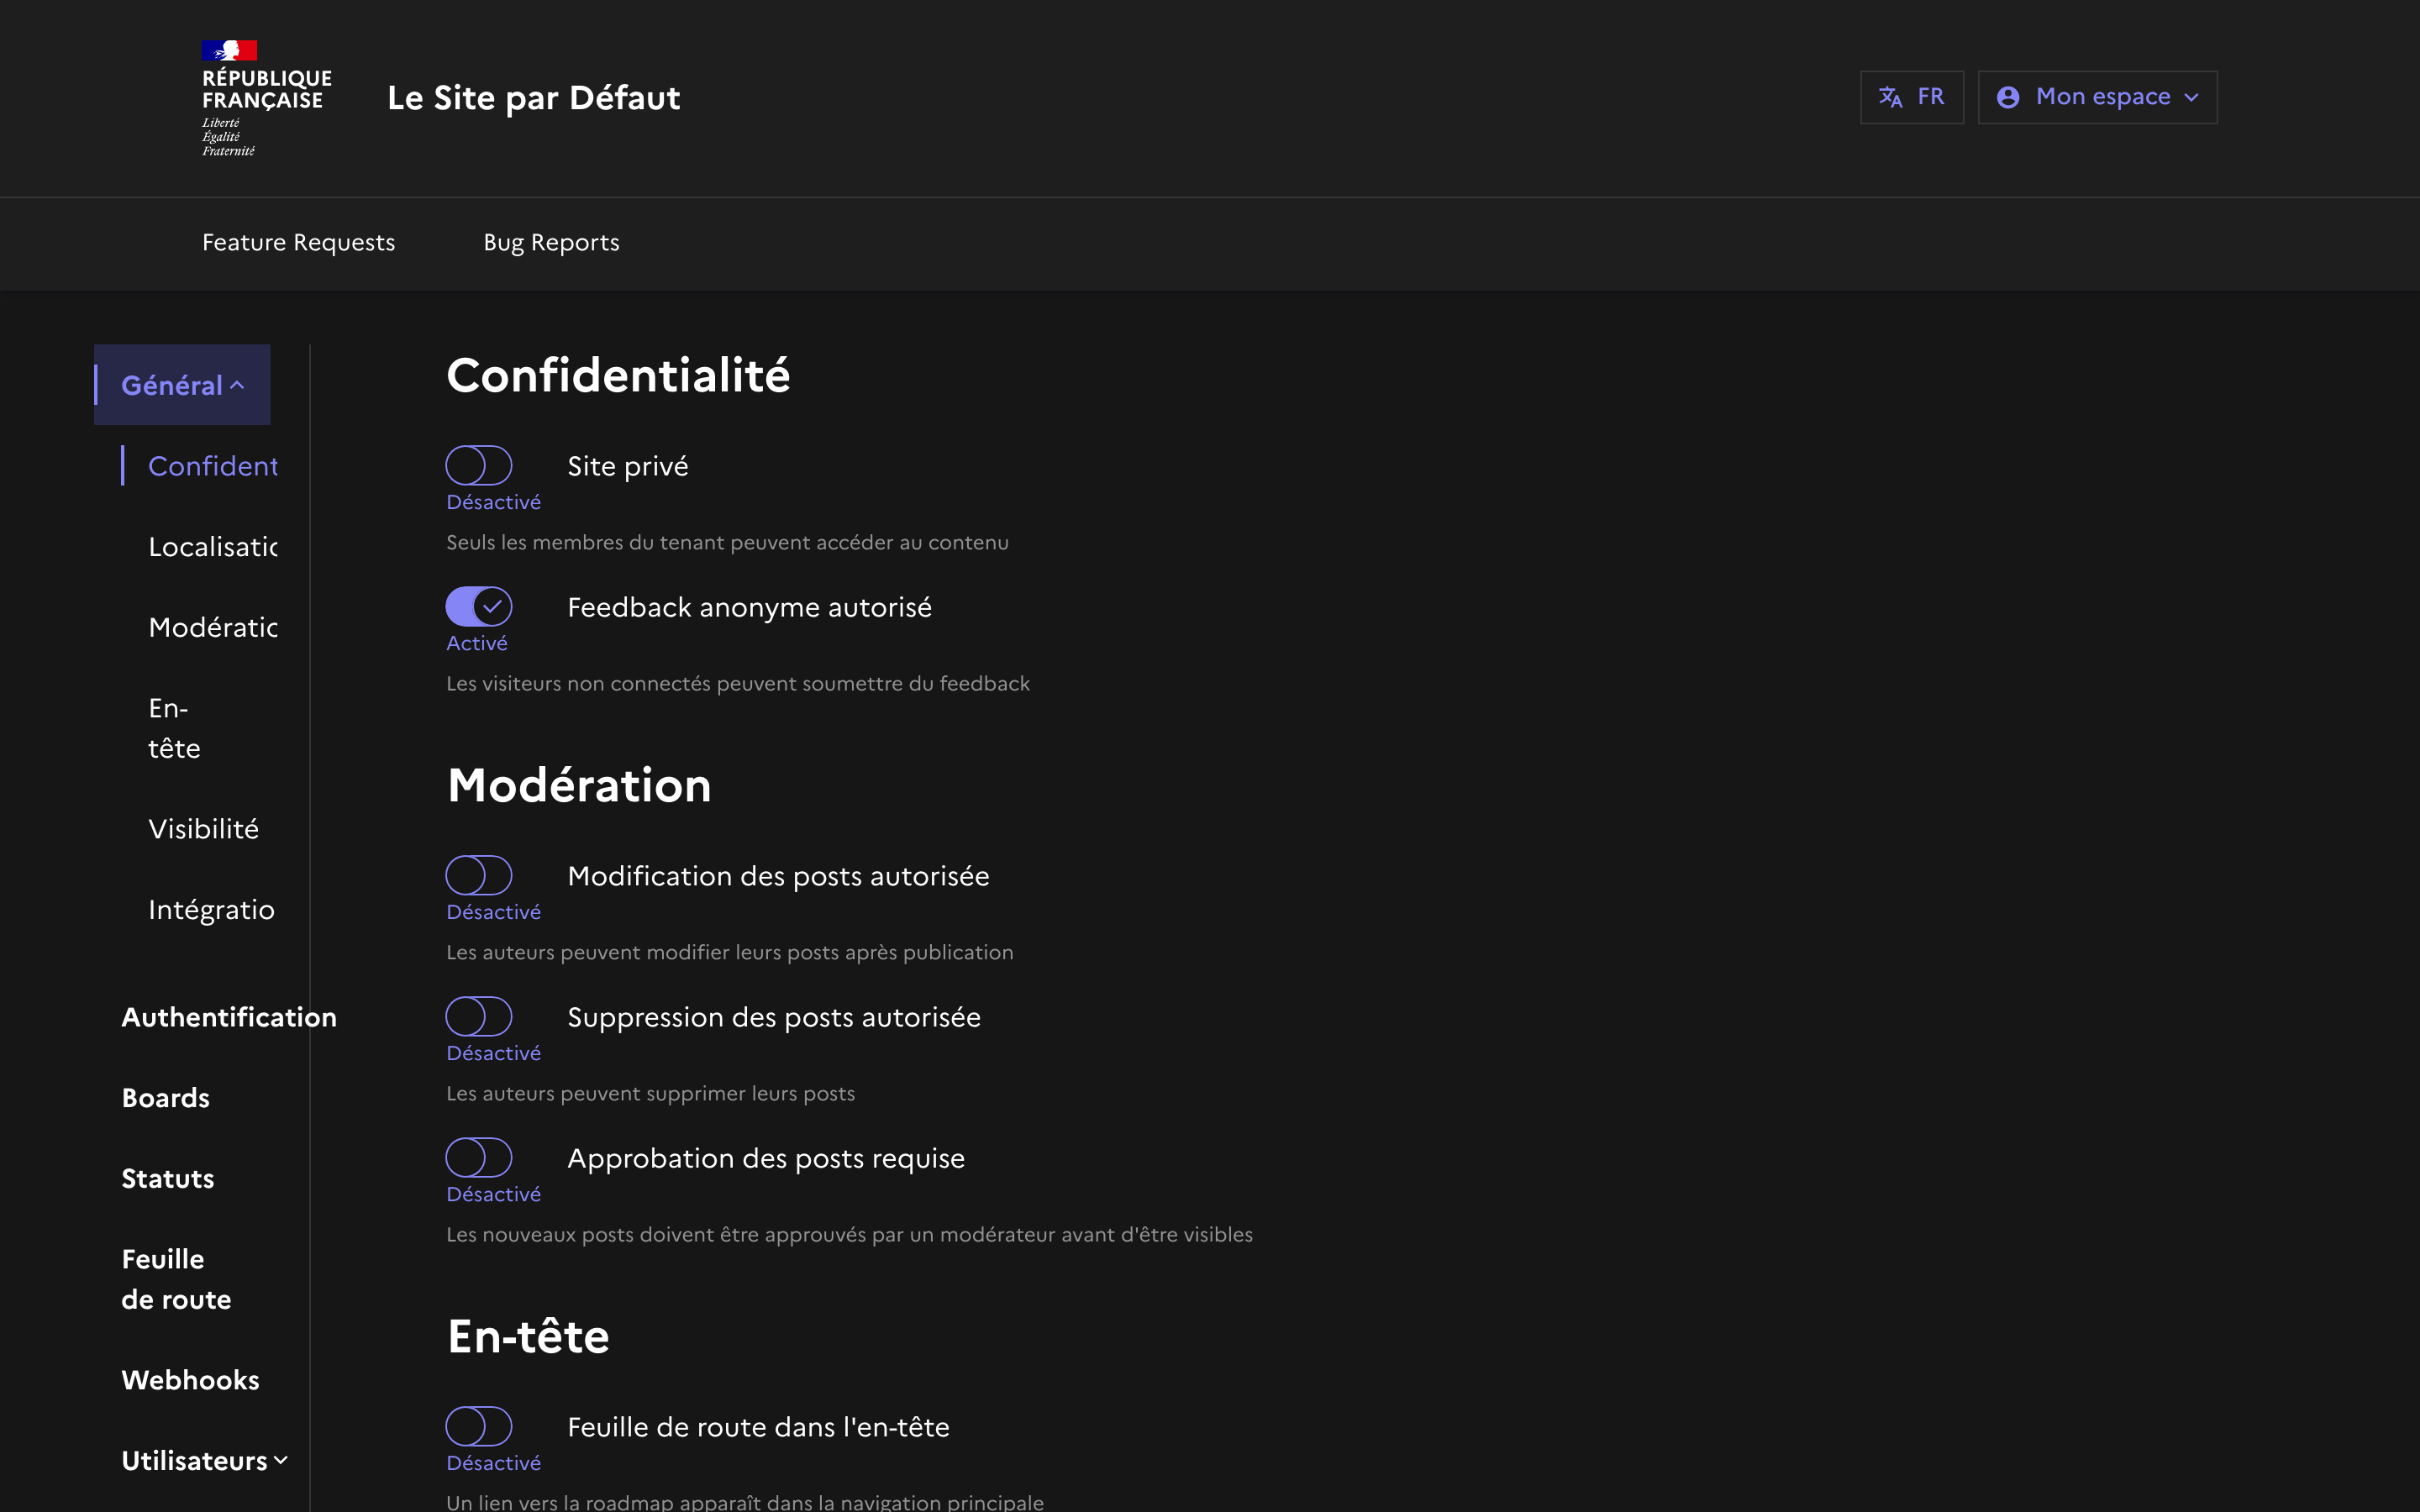This screenshot has height=1512, width=2420.
Task: Collapse the Général sidebar section
Action: 183,385
